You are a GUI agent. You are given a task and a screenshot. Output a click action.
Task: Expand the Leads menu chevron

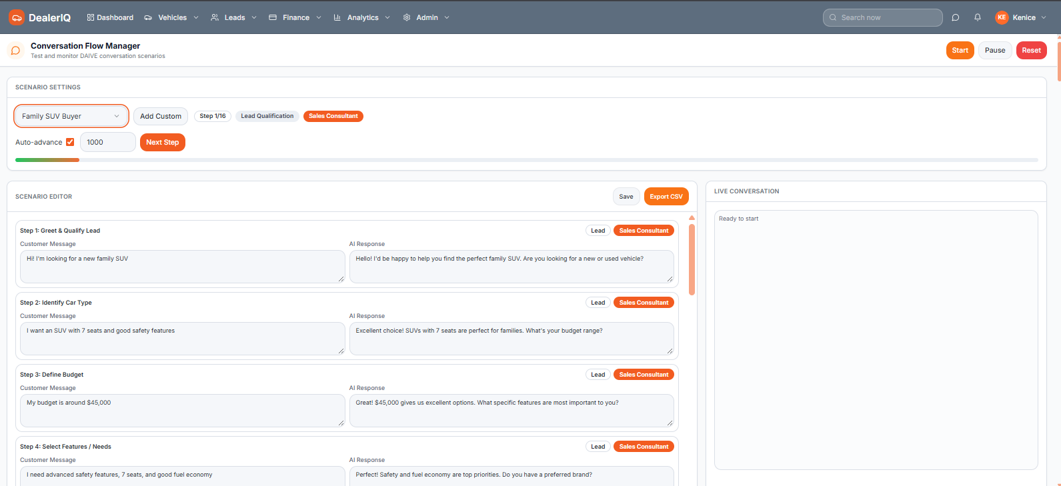(x=254, y=17)
